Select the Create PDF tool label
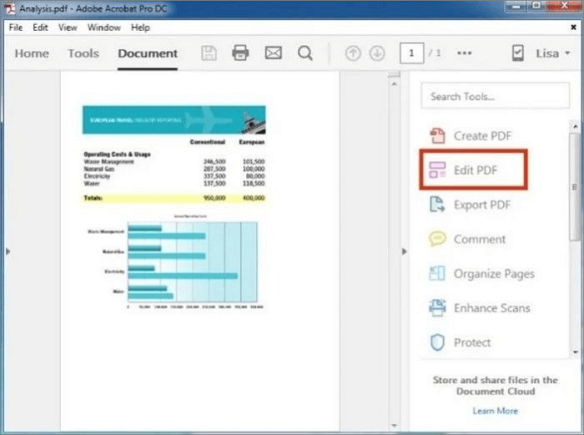This screenshot has width=584, height=435. [482, 136]
